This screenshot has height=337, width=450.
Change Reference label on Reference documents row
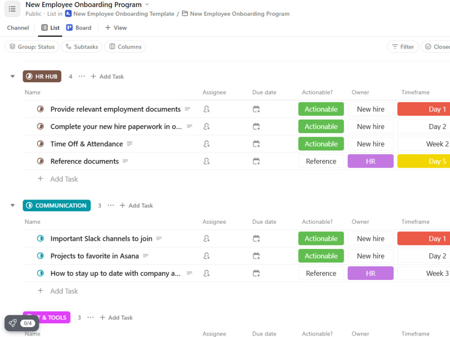point(321,161)
